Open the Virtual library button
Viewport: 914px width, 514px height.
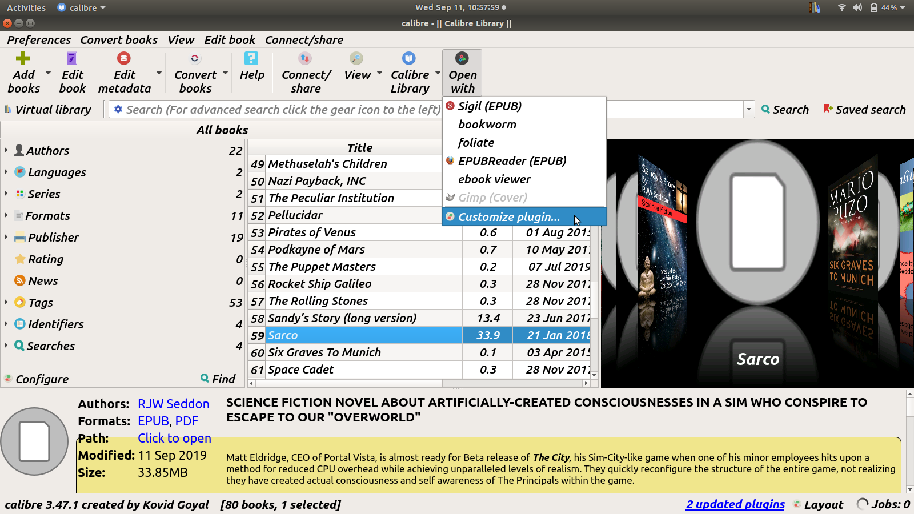[48, 109]
